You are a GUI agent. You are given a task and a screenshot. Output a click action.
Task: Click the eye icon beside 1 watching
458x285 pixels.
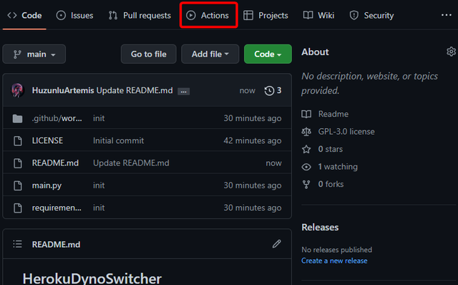click(x=306, y=167)
